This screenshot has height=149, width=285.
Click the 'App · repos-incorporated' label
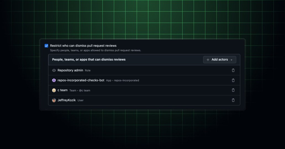pos(123,80)
